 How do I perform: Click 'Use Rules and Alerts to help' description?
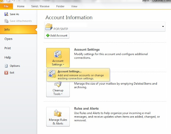point(117,117)
